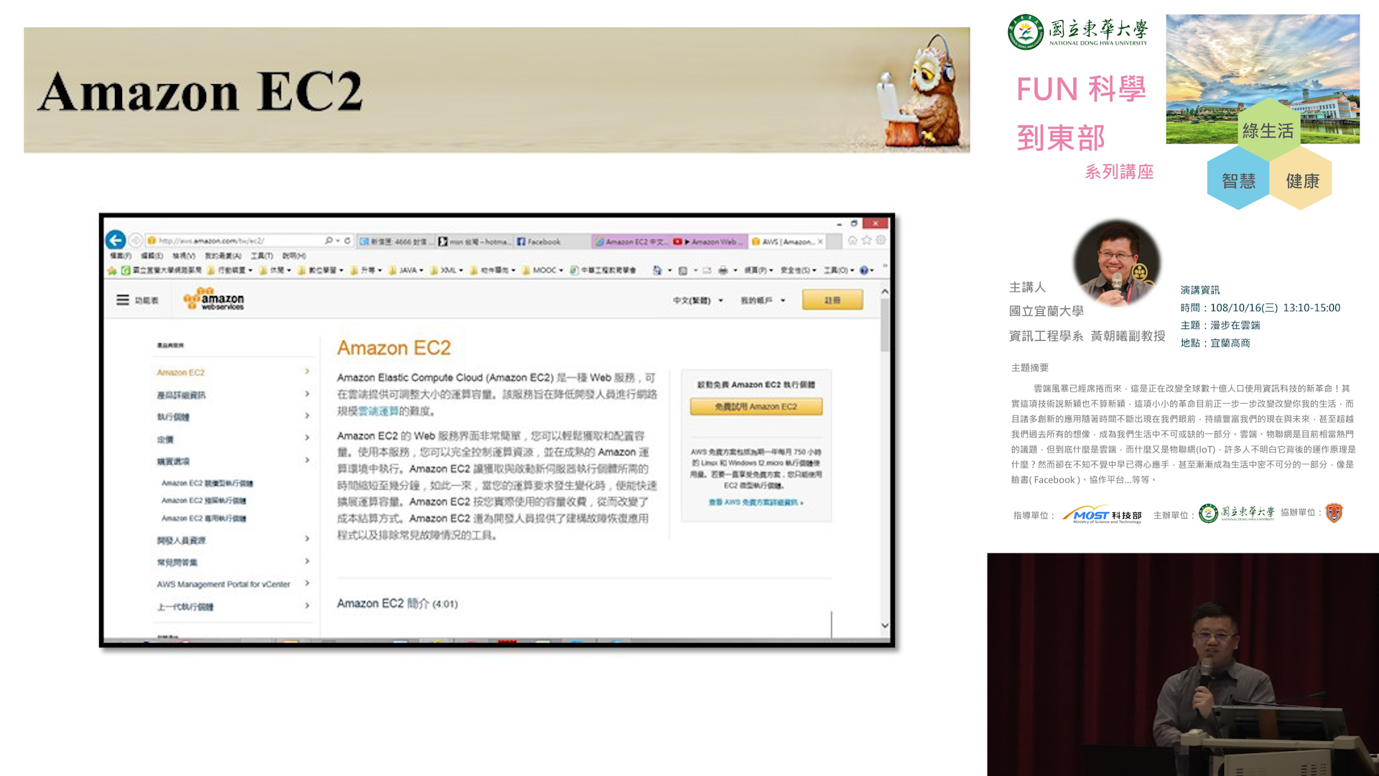Image resolution: width=1379 pixels, height=776 pixels.
Task: Click the Amazon Web Services logo
Action: click(214, 299)
